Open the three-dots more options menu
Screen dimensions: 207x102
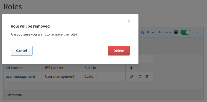tap(197, 32)
